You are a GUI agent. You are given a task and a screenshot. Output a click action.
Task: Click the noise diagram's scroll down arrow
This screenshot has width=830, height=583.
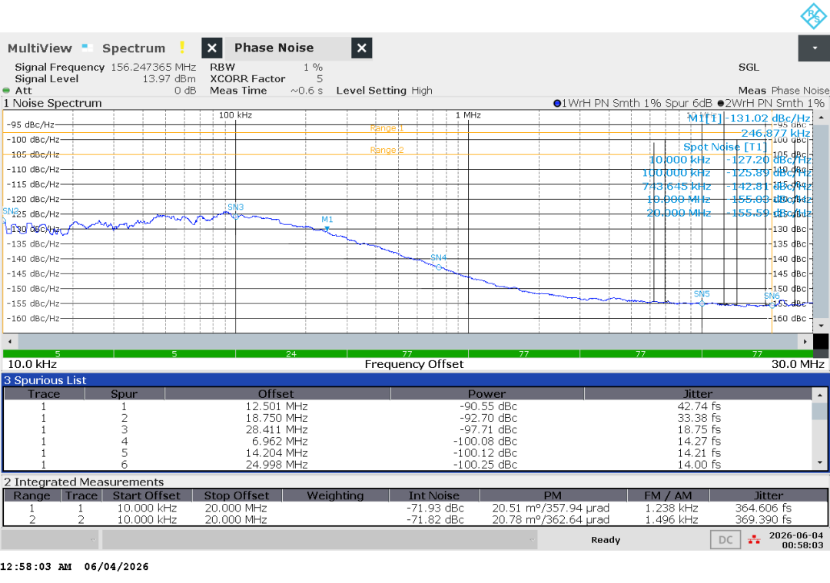(821, 326)
